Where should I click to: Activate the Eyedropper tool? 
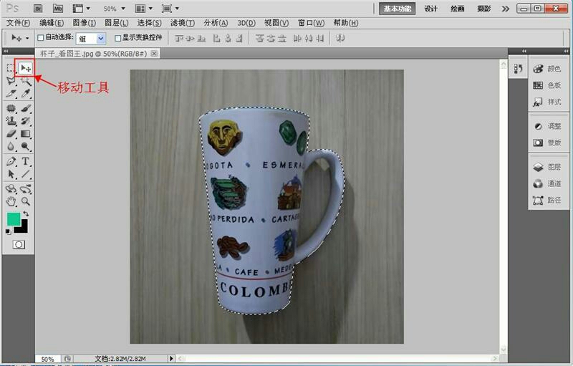coord(26,94)
